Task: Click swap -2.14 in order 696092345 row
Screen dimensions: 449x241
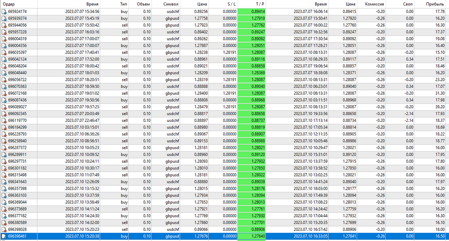Action: tap(409, 114)
